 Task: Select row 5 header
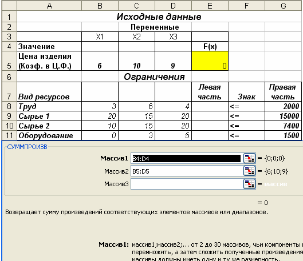(9, 61)
